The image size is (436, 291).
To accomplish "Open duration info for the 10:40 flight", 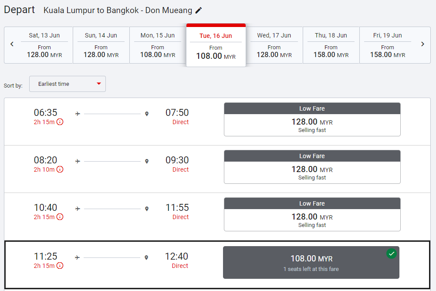I will click(x=60, y=217).
